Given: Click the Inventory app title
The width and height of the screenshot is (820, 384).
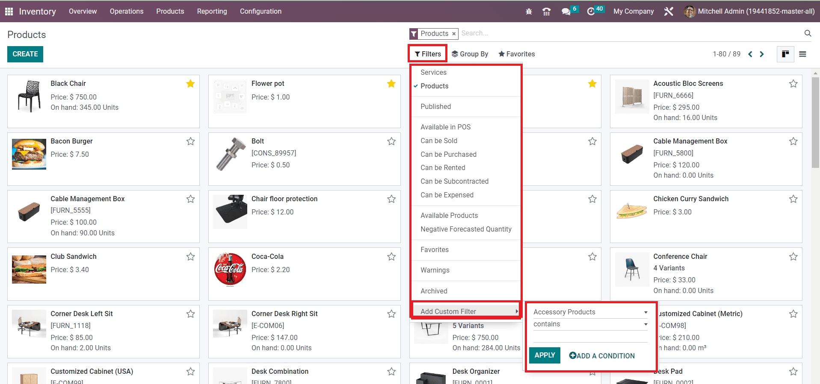Looking at the screenshot, I should 37,12.
